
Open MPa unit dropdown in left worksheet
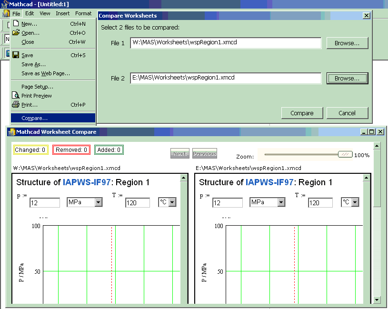(x=98, y=202)
